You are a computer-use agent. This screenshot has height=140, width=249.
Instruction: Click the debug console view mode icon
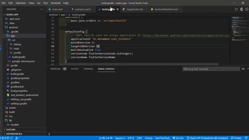click(243, 69)
